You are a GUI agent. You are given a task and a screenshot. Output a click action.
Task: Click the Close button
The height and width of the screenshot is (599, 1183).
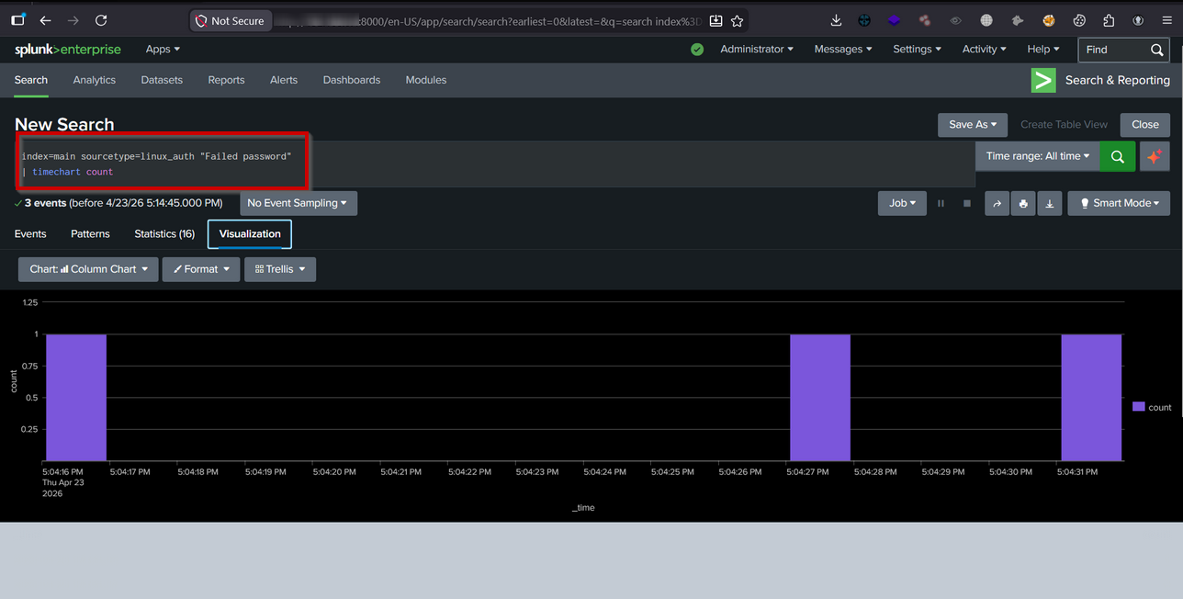point(1144,125)
